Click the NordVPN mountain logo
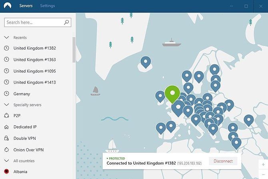 click(x=7, y=6)
